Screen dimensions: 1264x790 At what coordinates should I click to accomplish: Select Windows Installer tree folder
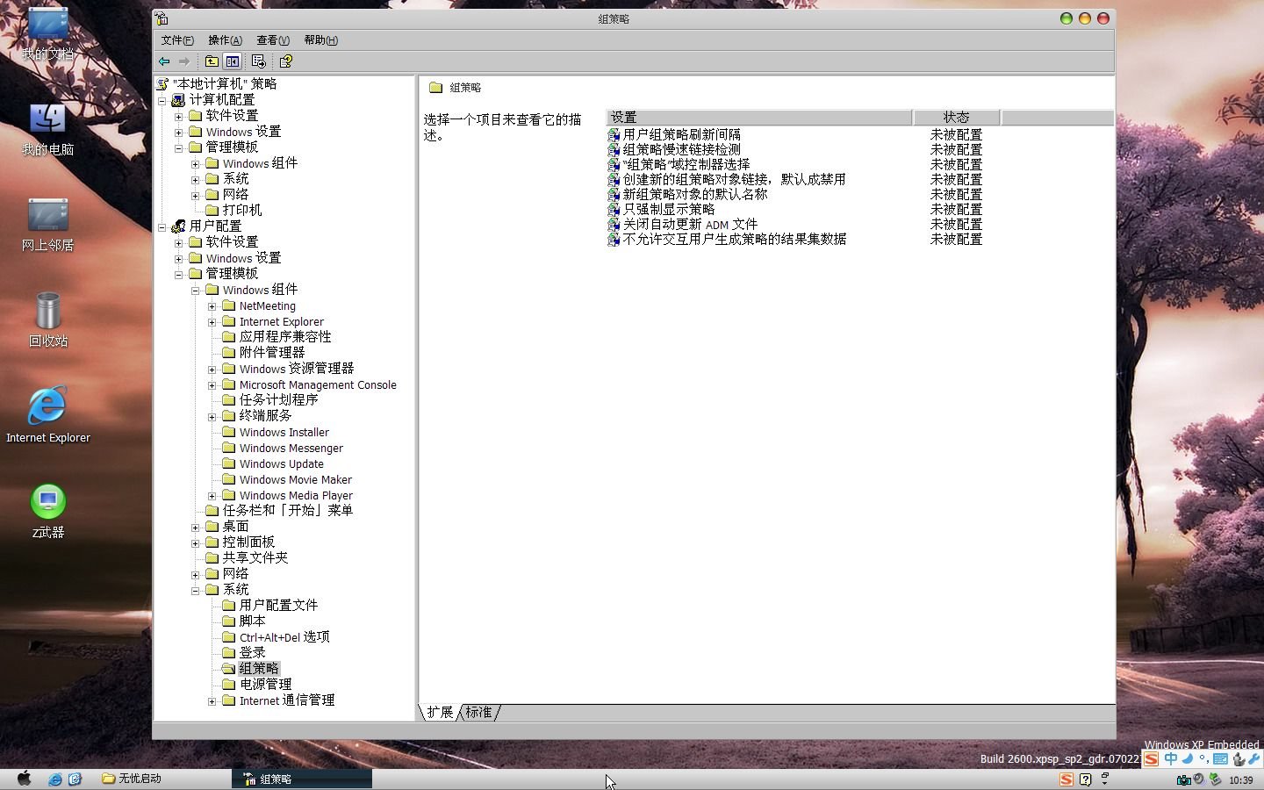tap(284, 433)
